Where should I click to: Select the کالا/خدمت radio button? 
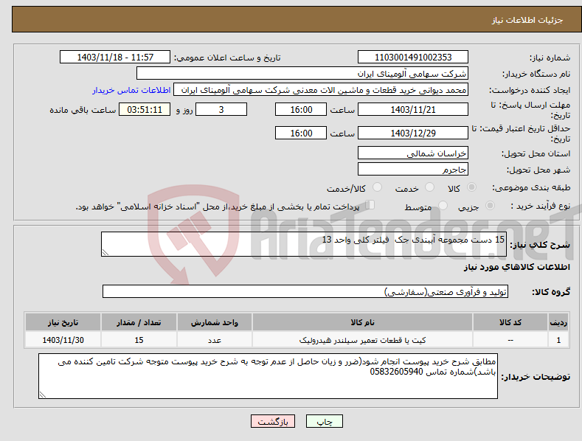(377, 187)
